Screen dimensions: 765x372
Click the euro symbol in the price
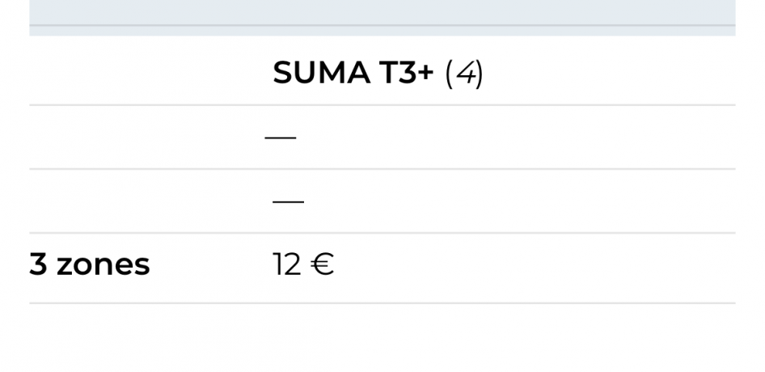point(323,264)
